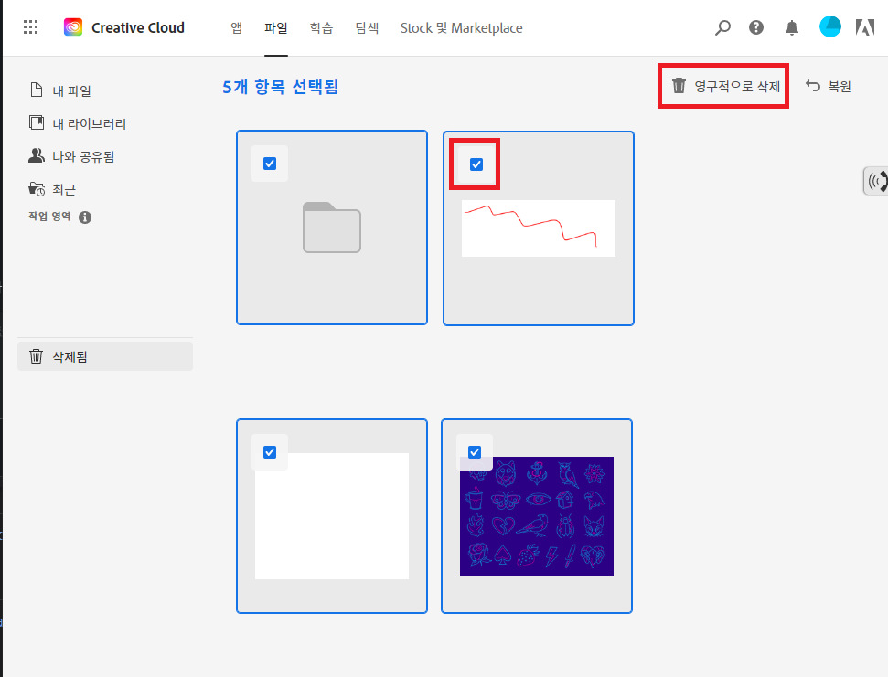Restore selected items with 복원

click(x=828, y=85)
